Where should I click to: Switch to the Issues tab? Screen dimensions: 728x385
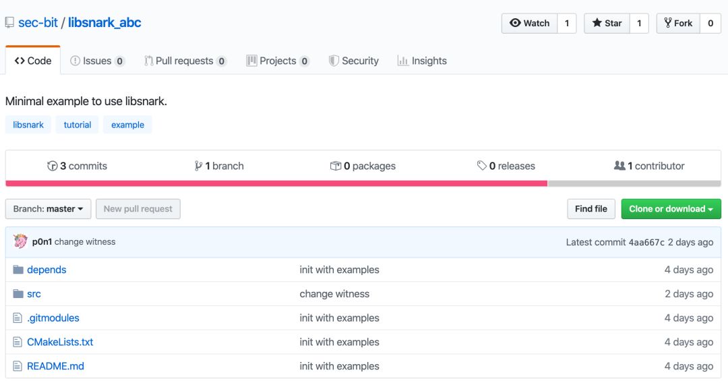click(x=97, y=61)
